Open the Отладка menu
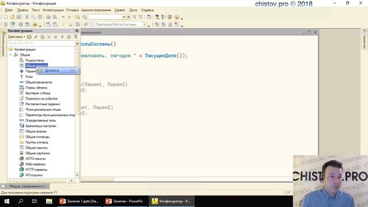 tap(72, 10)
